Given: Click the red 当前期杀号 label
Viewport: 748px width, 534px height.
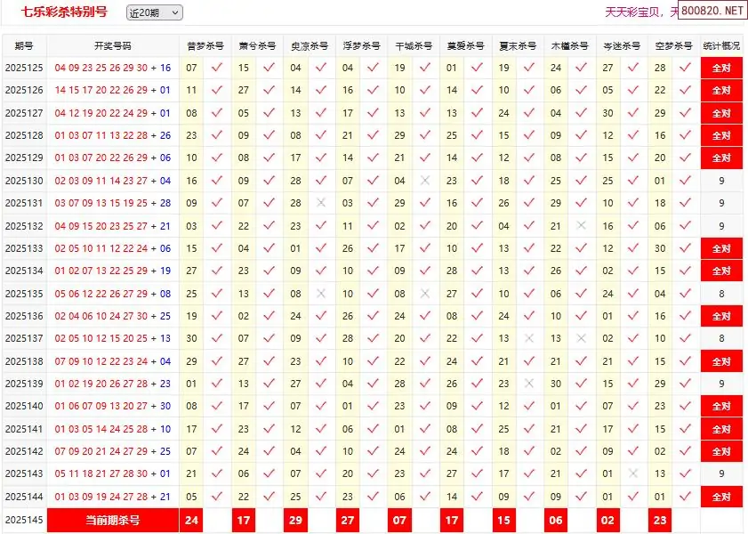Looking at the screenshot, I should coord(113,520).
